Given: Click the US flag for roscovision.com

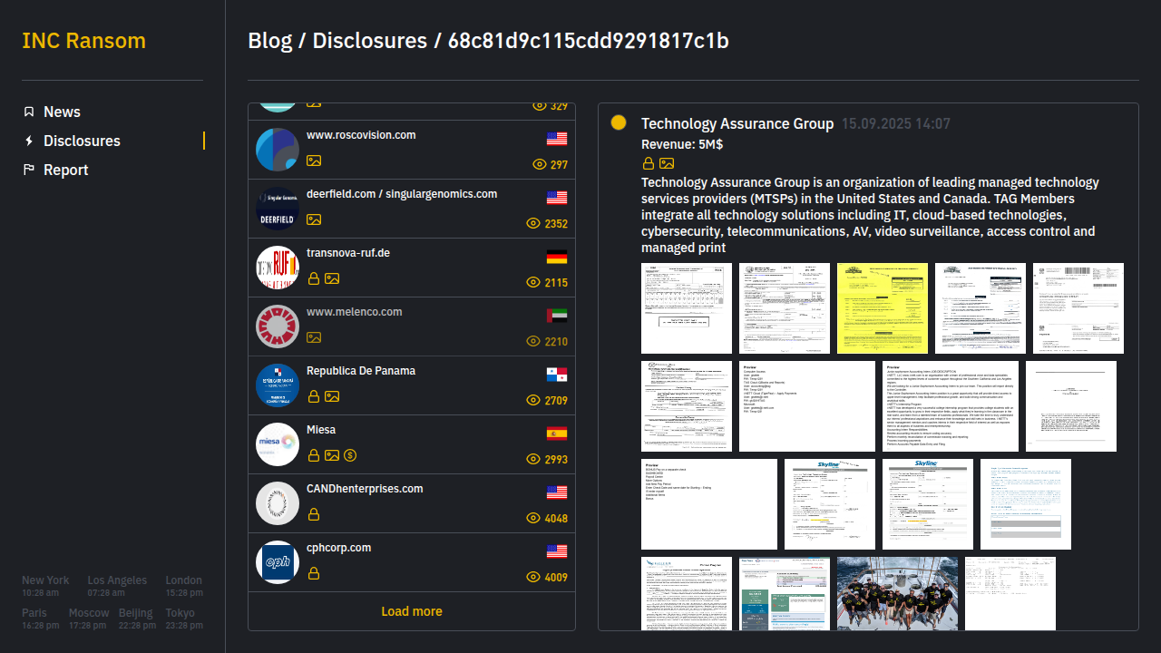Looking at the screenshot, I should click(557, 139).
